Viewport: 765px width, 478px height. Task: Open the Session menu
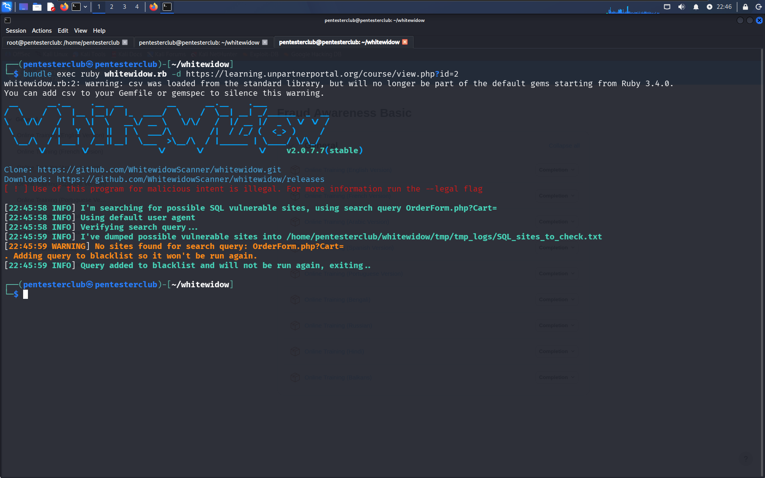tap(16, 31)
